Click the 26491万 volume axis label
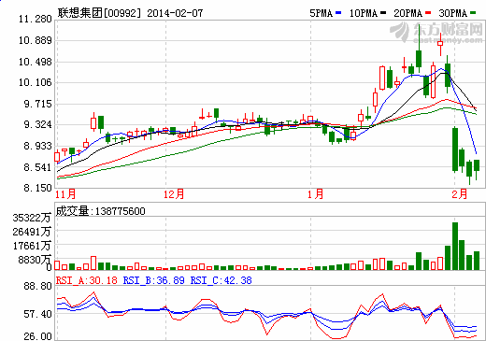 coord(32,232)
